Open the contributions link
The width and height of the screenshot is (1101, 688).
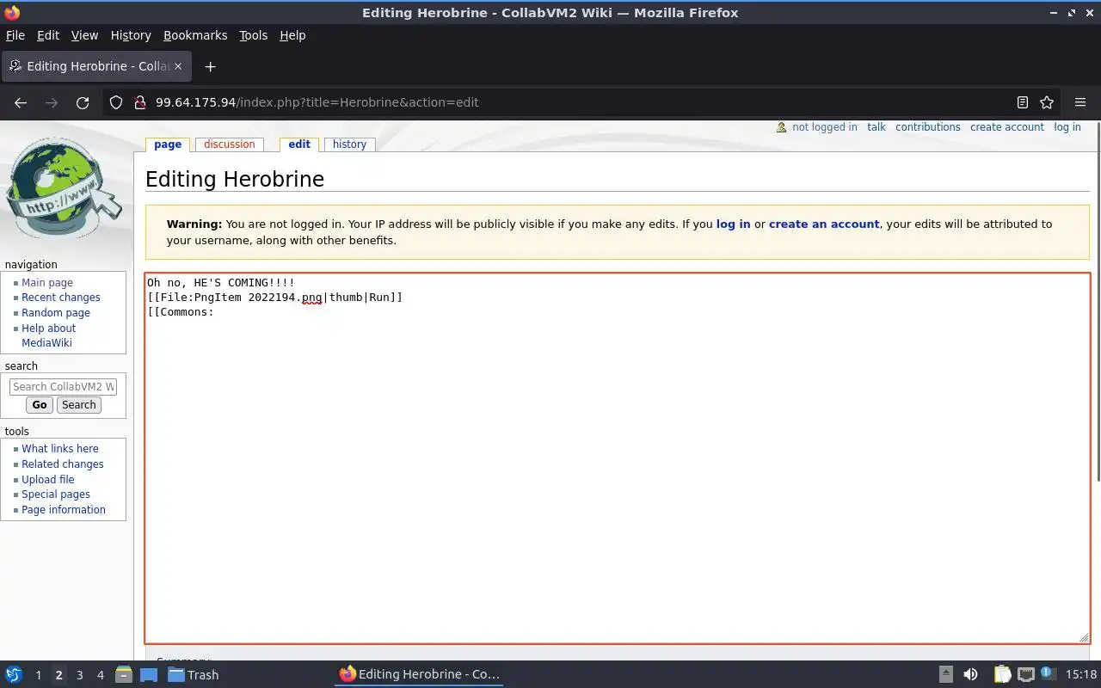pos(928,127)
